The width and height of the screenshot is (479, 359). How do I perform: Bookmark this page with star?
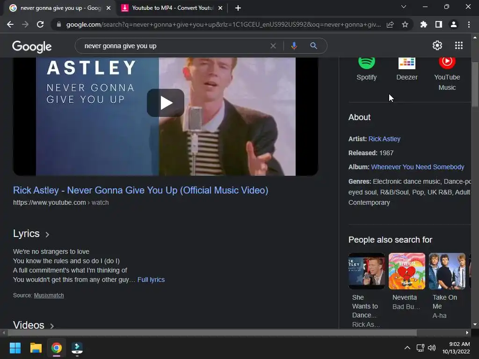[x=405, y=24]
